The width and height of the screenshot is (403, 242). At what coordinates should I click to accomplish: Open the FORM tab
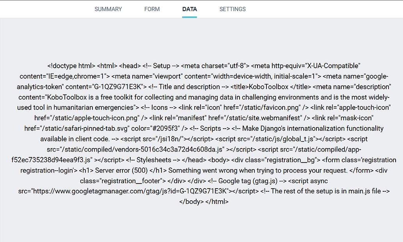click(x=152, y=9)
